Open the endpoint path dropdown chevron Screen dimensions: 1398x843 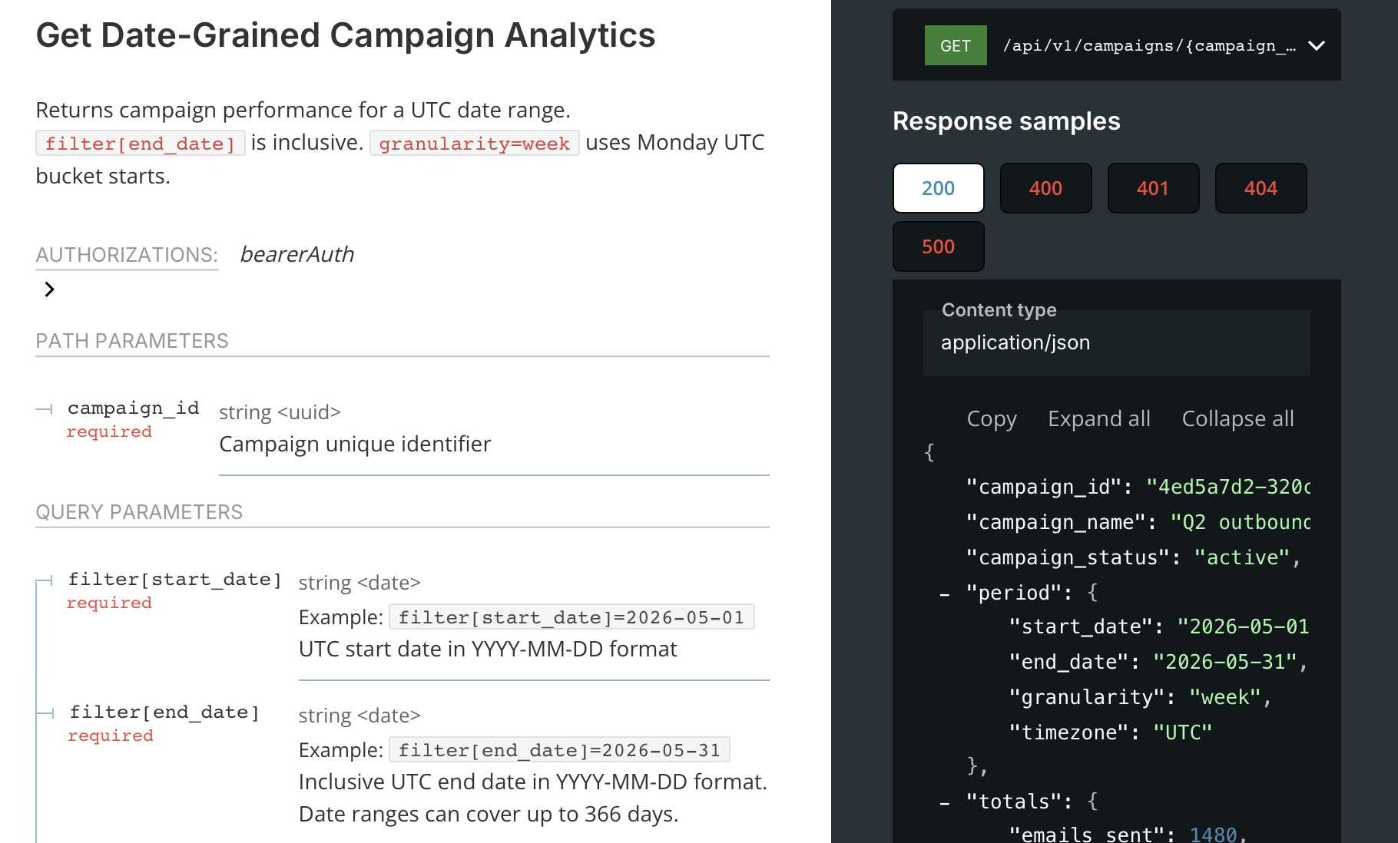pos(1317,45)
